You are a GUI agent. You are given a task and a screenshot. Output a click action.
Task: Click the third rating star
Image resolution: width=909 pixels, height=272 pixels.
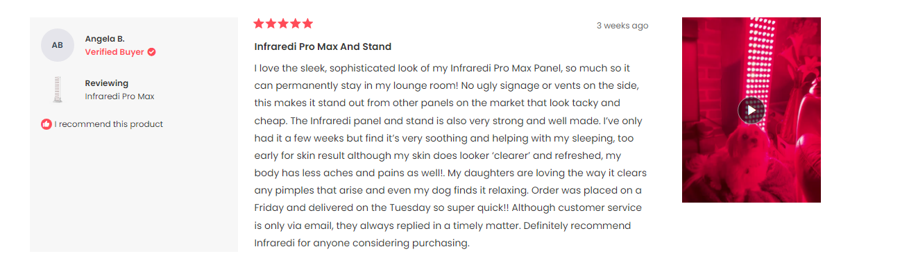point(283,24)
